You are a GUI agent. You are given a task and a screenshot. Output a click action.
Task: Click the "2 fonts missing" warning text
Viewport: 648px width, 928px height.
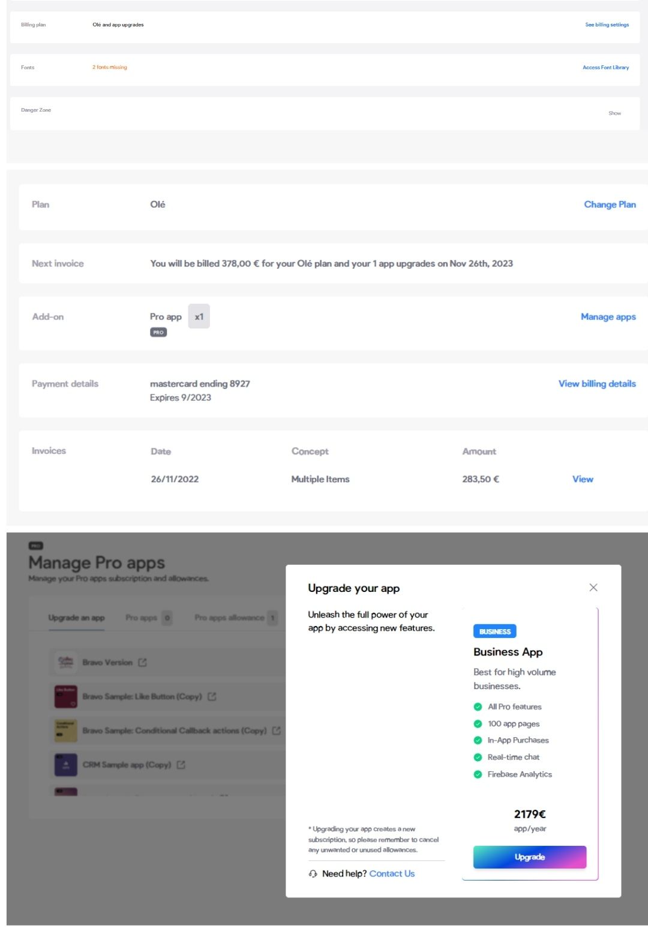(110, 68)
